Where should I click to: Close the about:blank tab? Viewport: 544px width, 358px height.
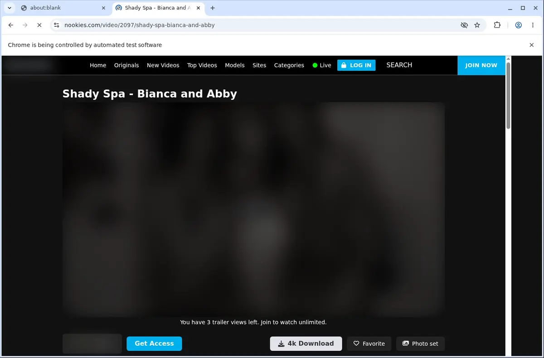103,8
